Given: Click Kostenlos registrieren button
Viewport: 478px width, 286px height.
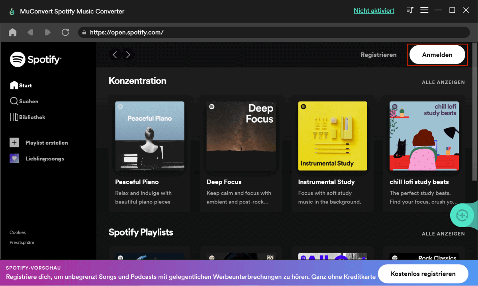Looking at the screenshot, I should click(423, 274).
